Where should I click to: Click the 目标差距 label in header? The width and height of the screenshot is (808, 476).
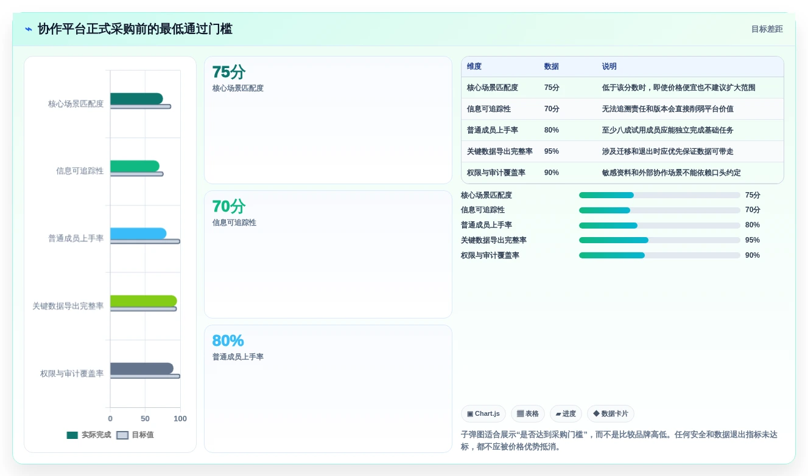click(x=767, y=29)
